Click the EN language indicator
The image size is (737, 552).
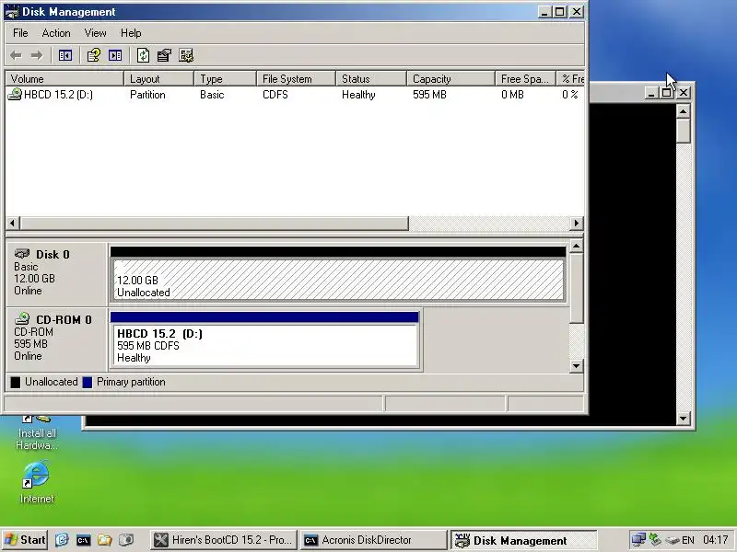[688, 540]
